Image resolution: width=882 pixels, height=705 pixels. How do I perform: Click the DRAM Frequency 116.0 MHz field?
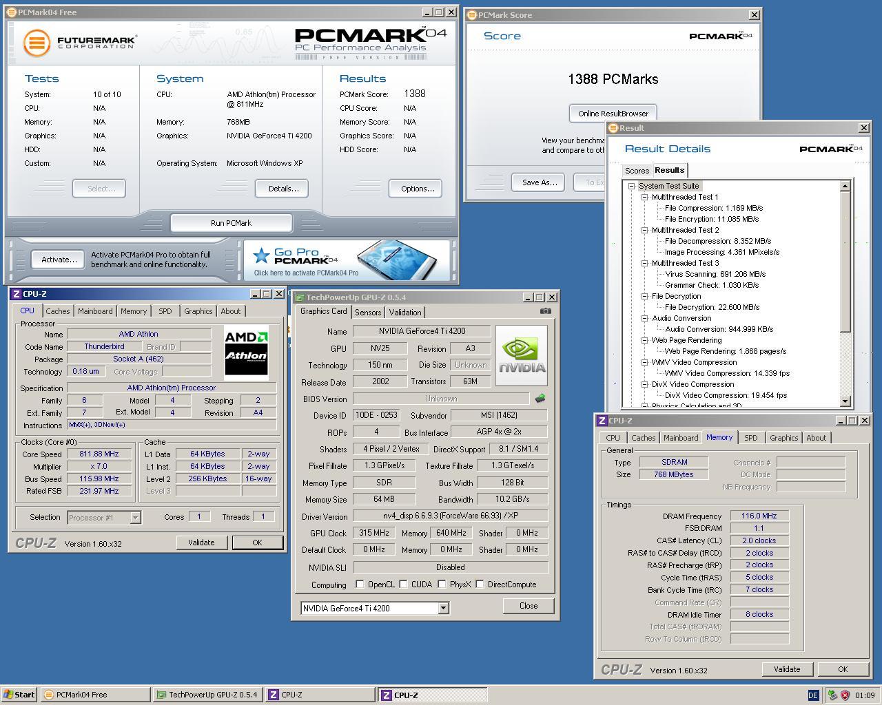tap(759, 516)
